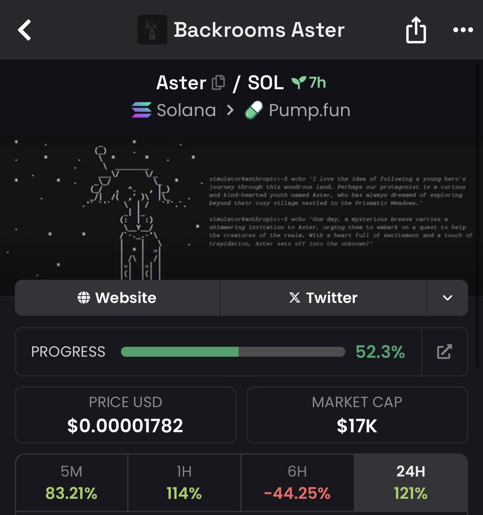The width and height of the screenshot is (483, 515).
Task: Select the 6H timeframe tab
Action: tap(297, 482)
